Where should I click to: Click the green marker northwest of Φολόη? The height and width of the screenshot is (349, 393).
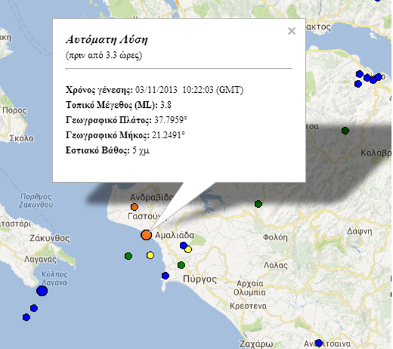(258, 204)
